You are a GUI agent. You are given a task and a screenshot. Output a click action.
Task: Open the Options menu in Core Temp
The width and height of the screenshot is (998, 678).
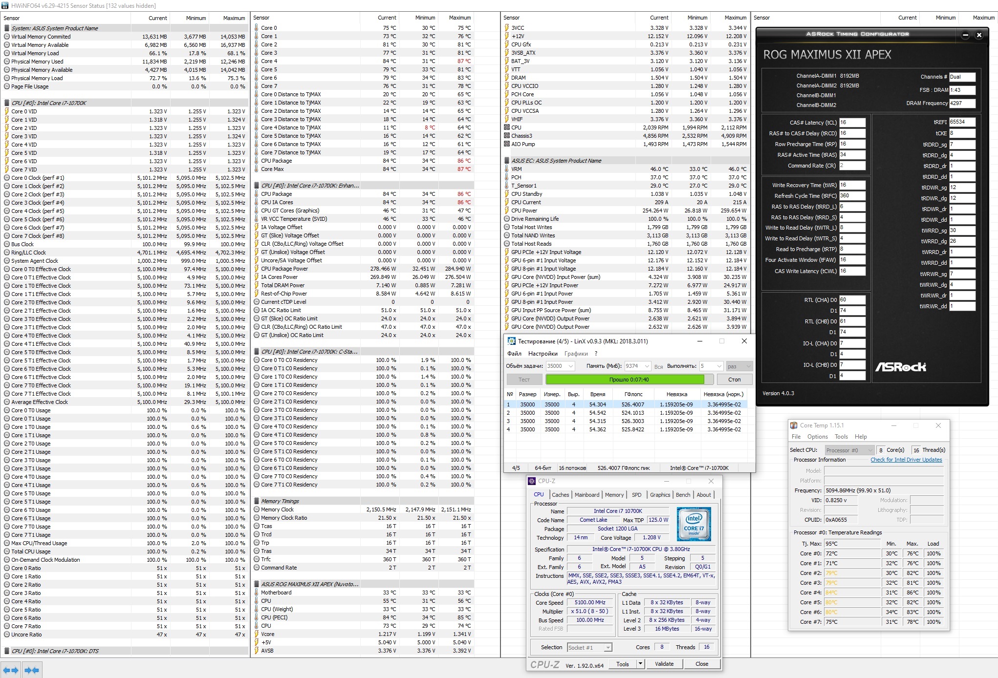[817, 437]
